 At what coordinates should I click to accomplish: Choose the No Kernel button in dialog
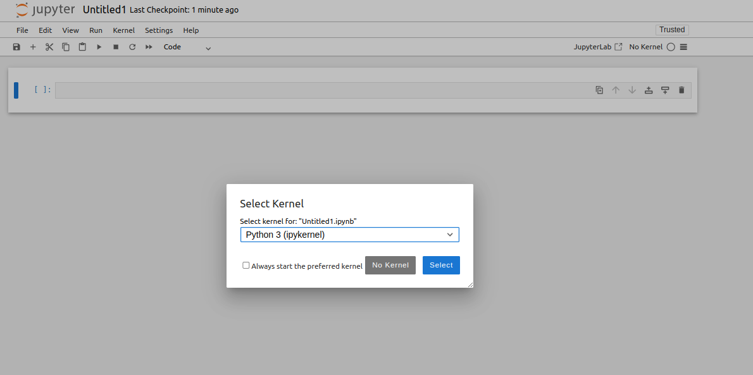pyautogui.click(x=390, y=266)
